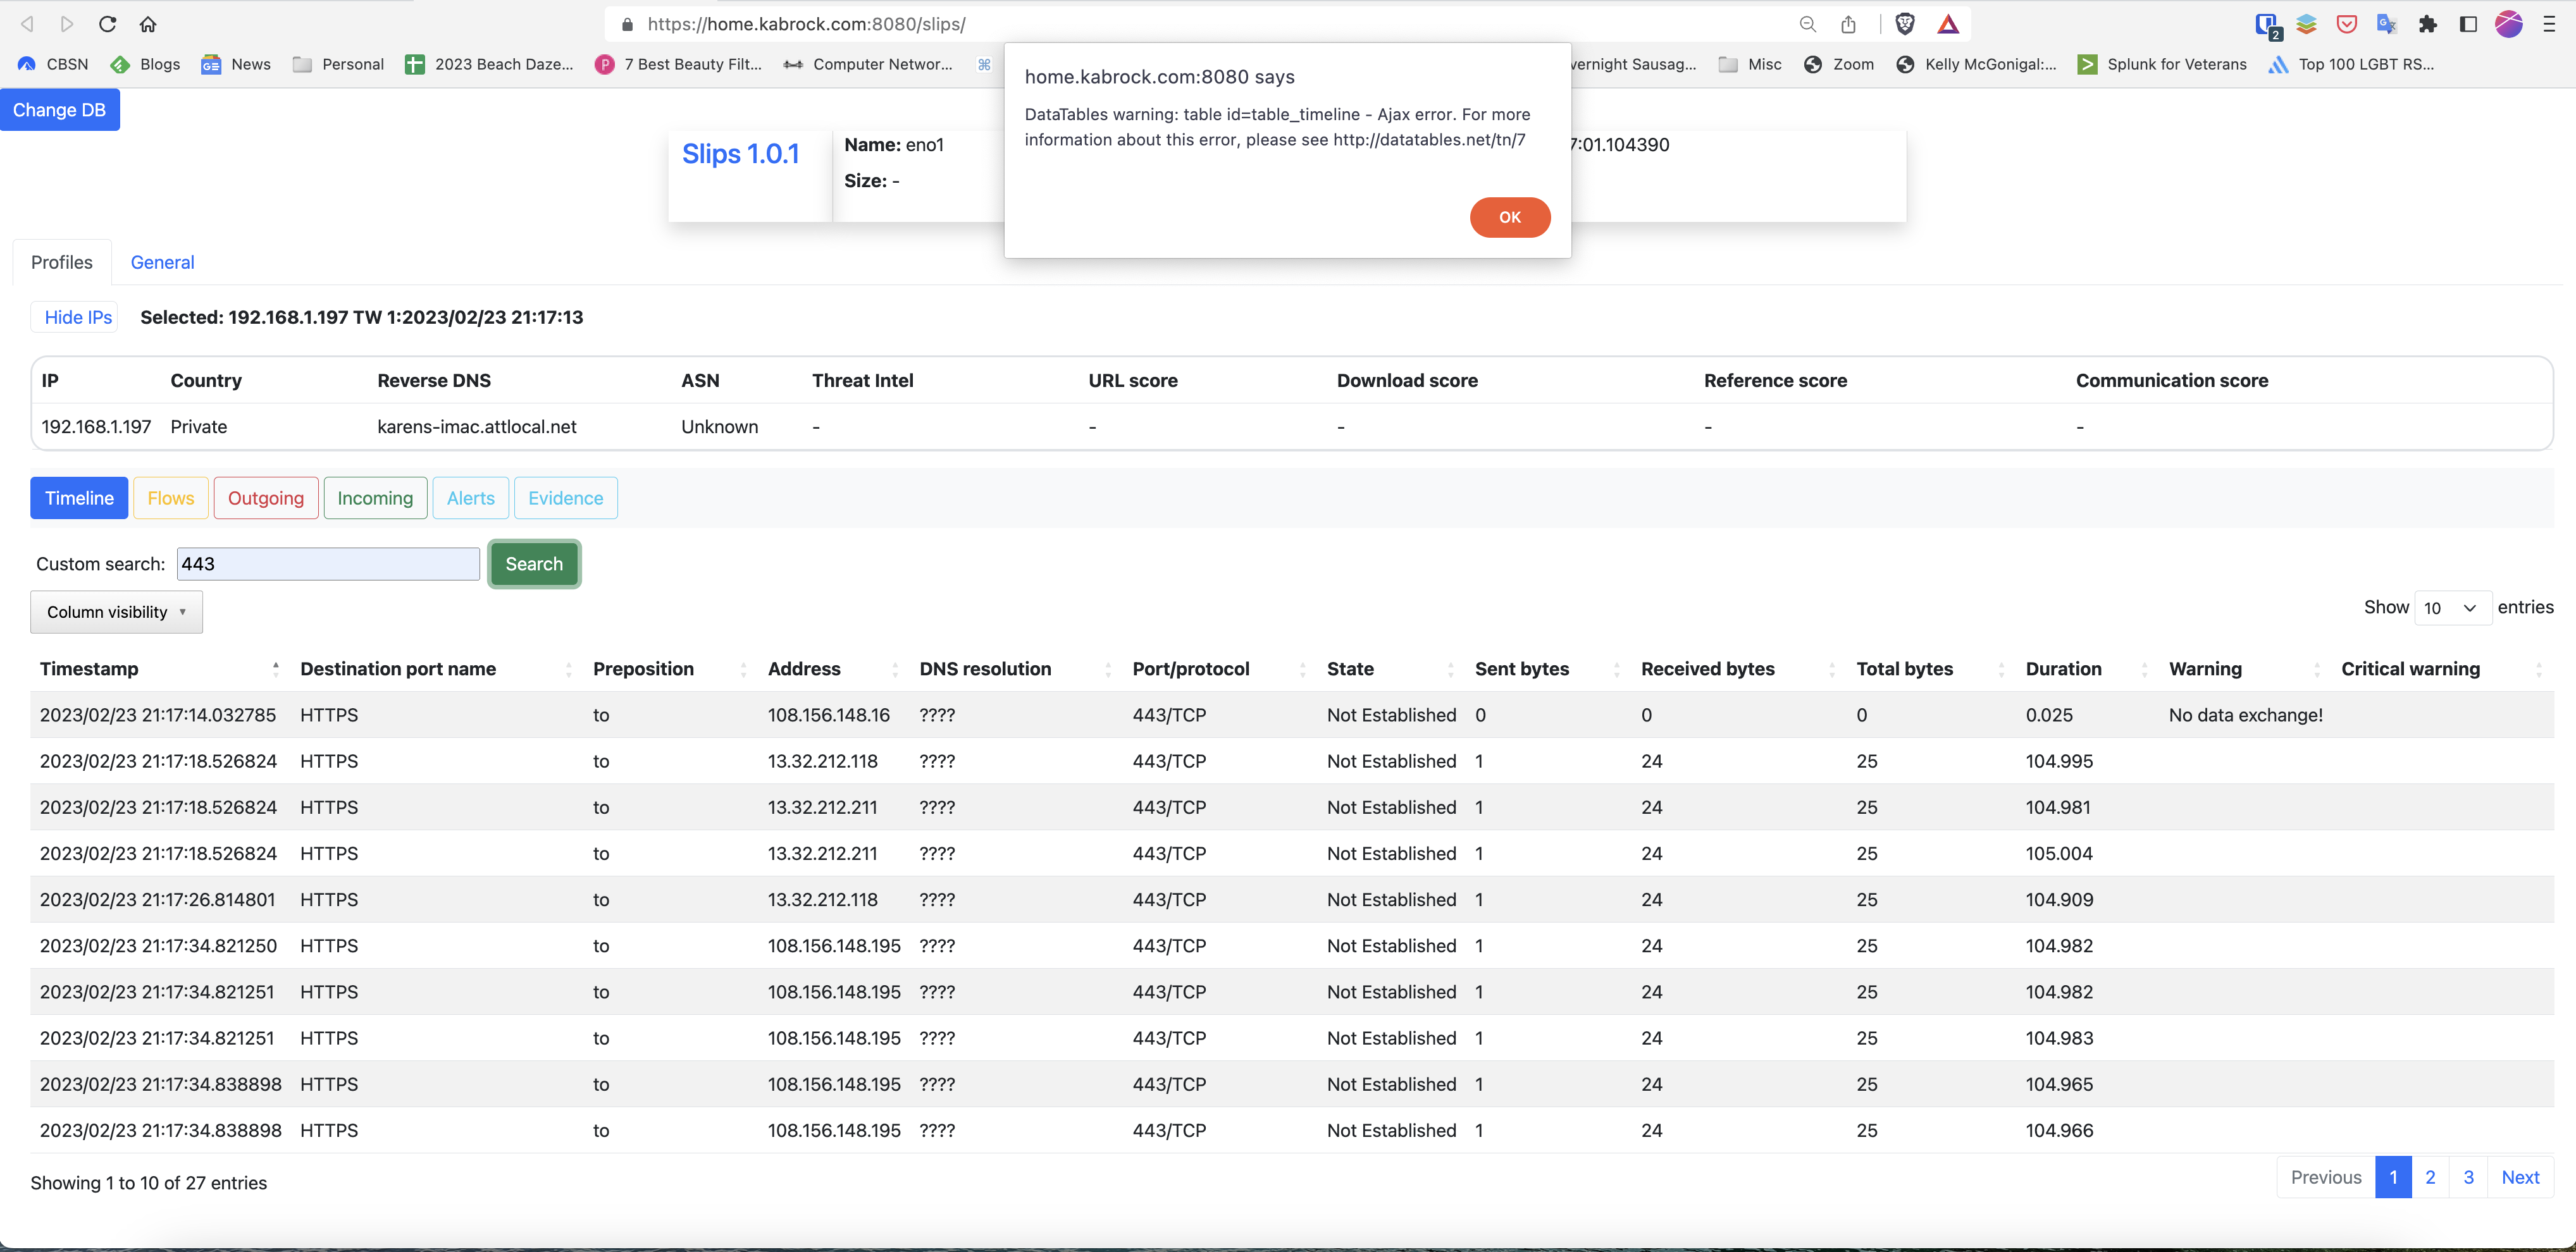2576x1252 pixels.
Task: Open the Show entries dropdown
Action: 2452,606
